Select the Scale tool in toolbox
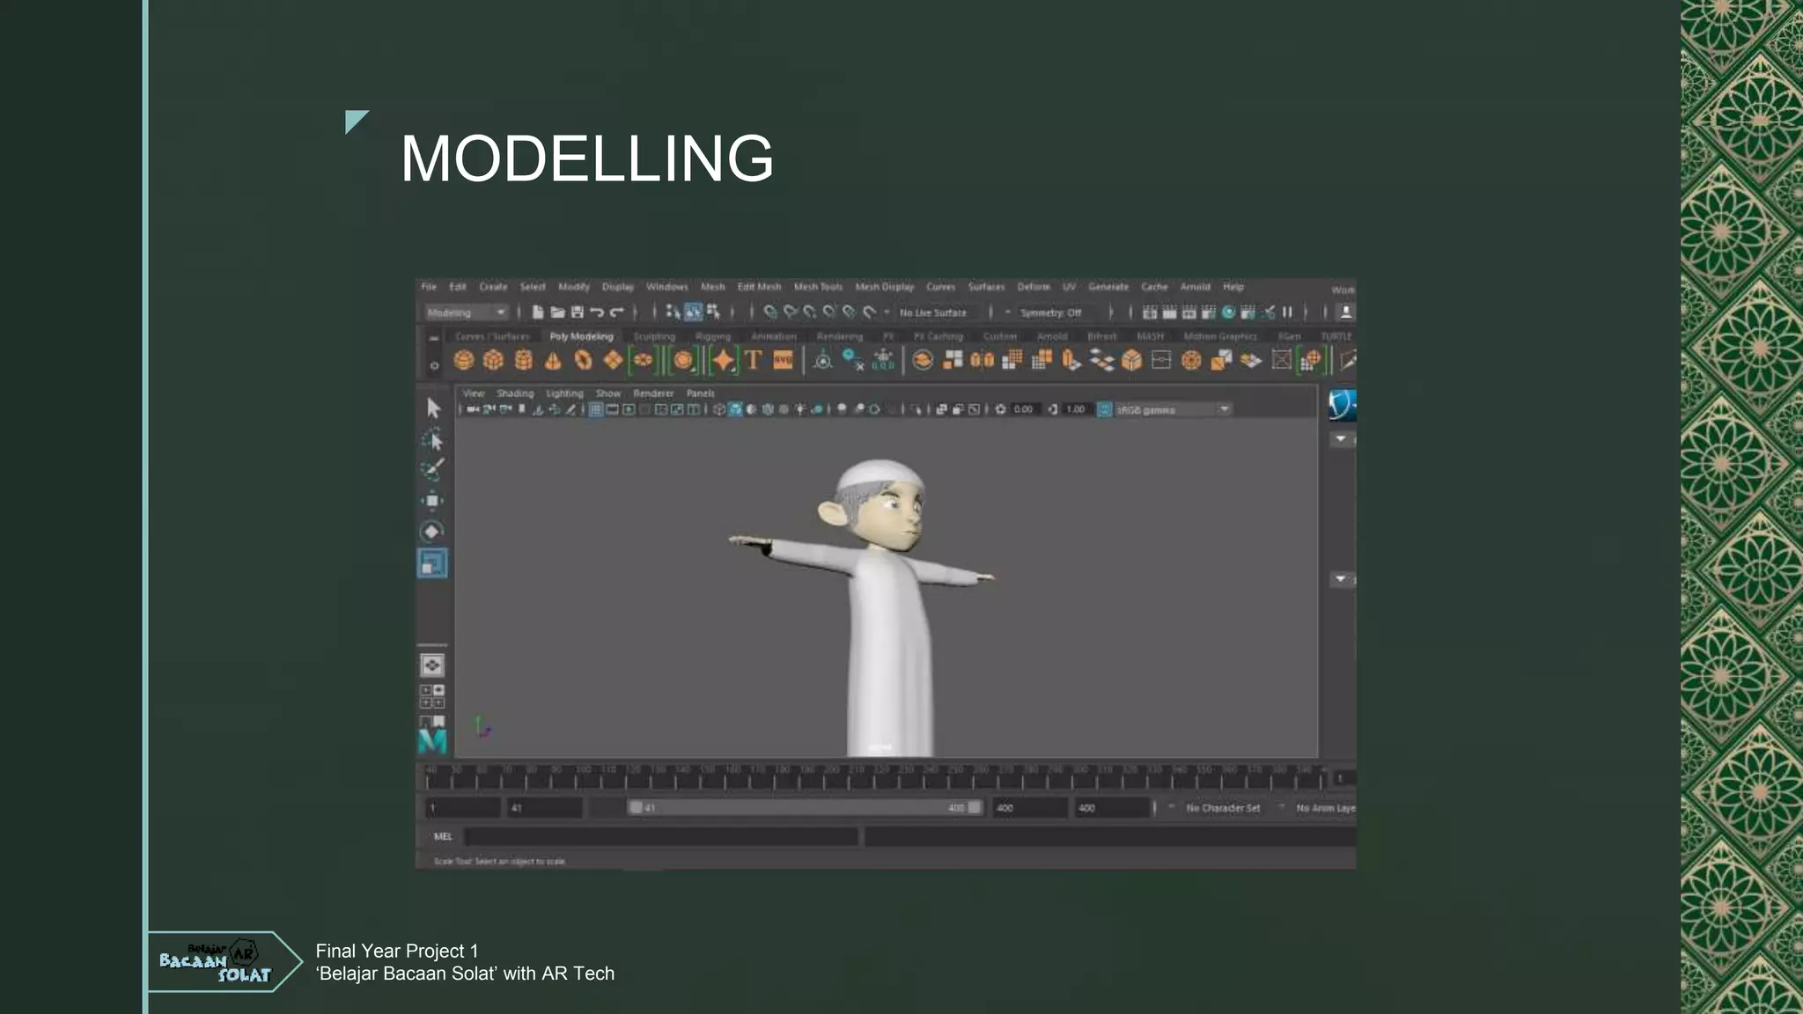The image size is (1803, 1014). tap(432, 563)
